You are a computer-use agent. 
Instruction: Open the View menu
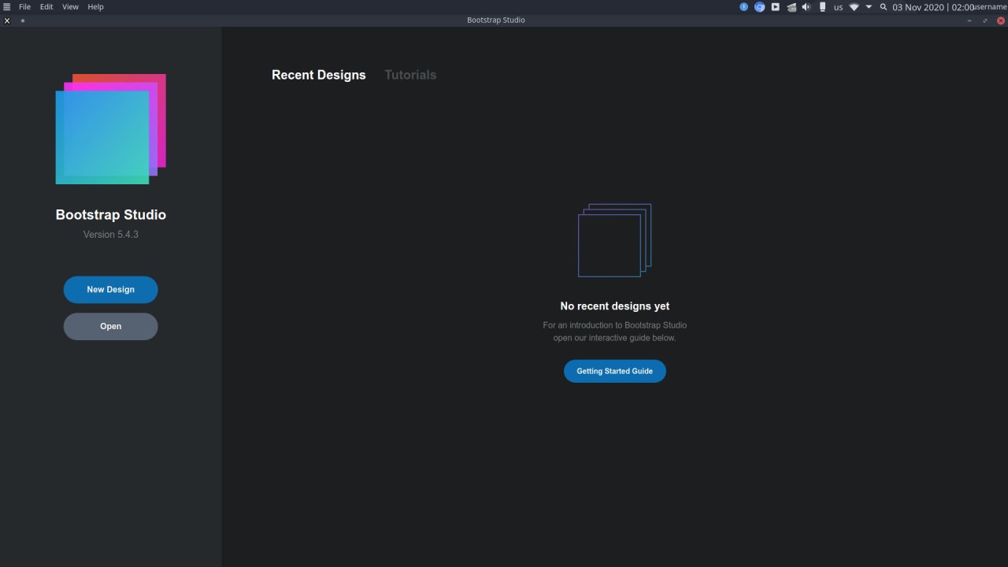(x=71, y=6)
